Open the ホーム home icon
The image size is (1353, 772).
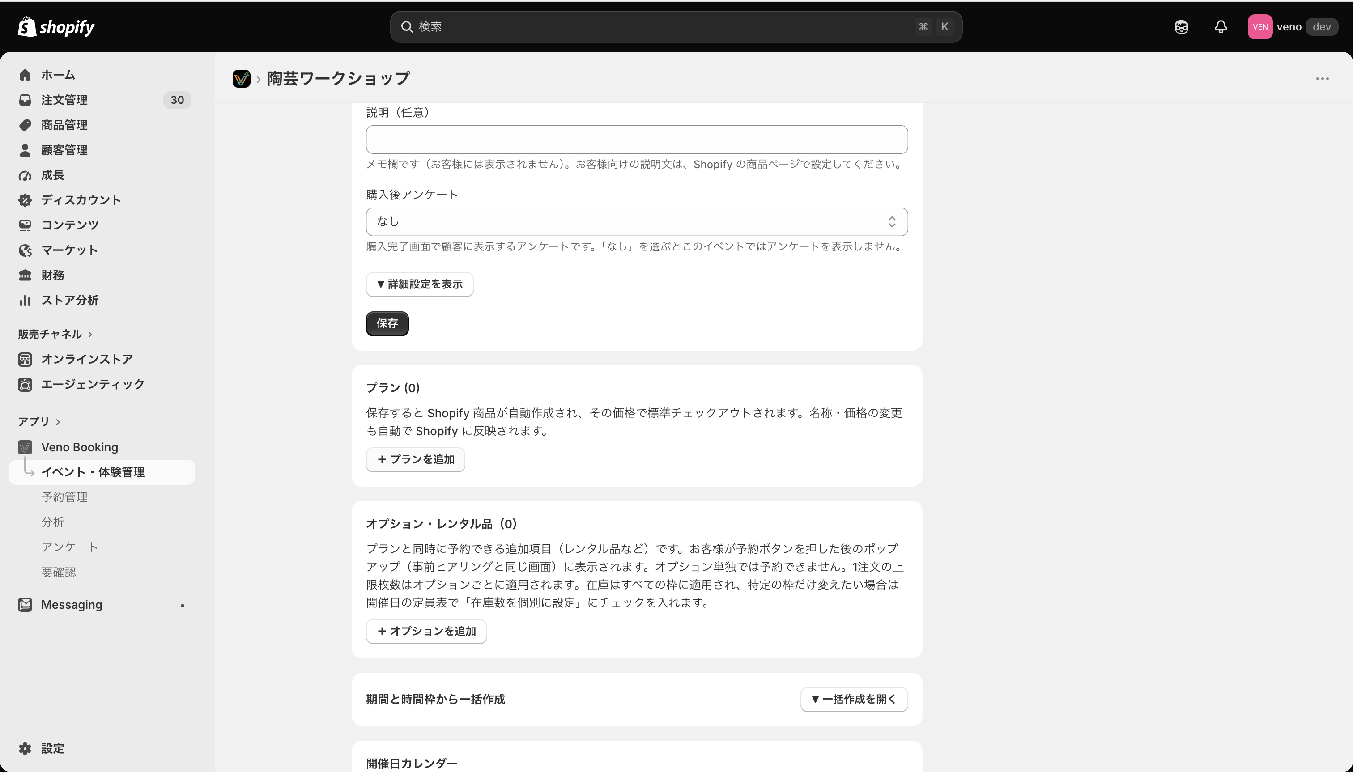pos(25,75)
